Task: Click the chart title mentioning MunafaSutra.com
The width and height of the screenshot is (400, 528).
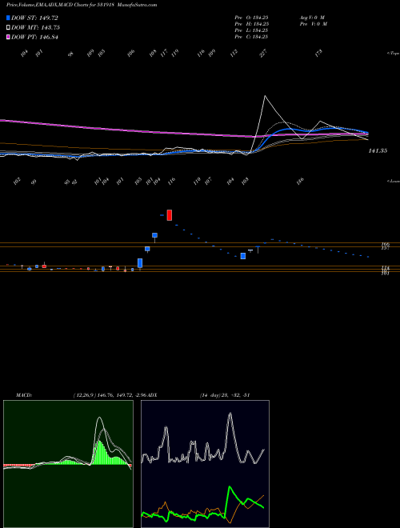Action: pos(82,5)
